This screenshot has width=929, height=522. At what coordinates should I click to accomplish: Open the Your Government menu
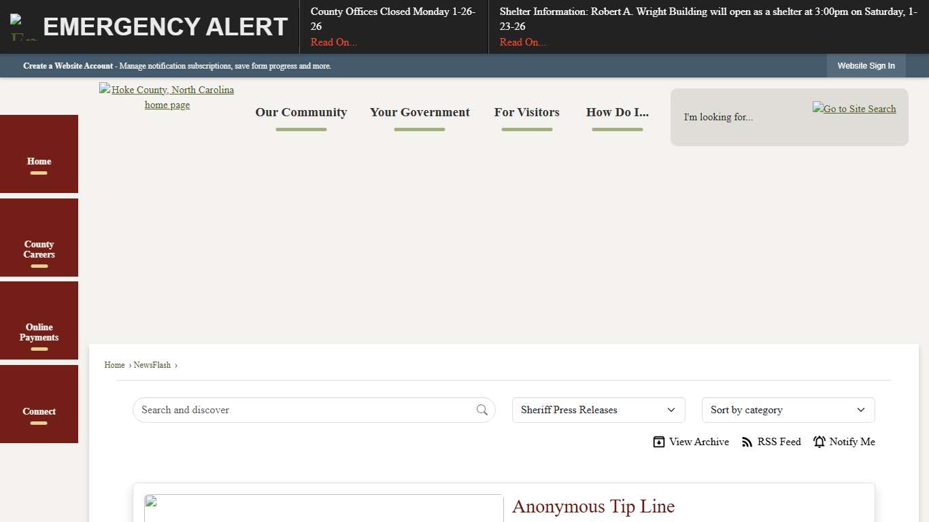(x=420, y=113)
